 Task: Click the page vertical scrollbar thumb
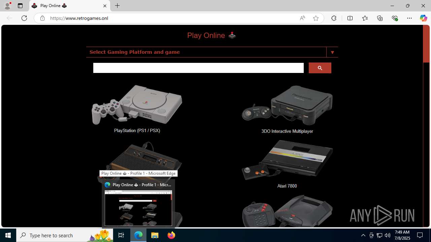426,44
